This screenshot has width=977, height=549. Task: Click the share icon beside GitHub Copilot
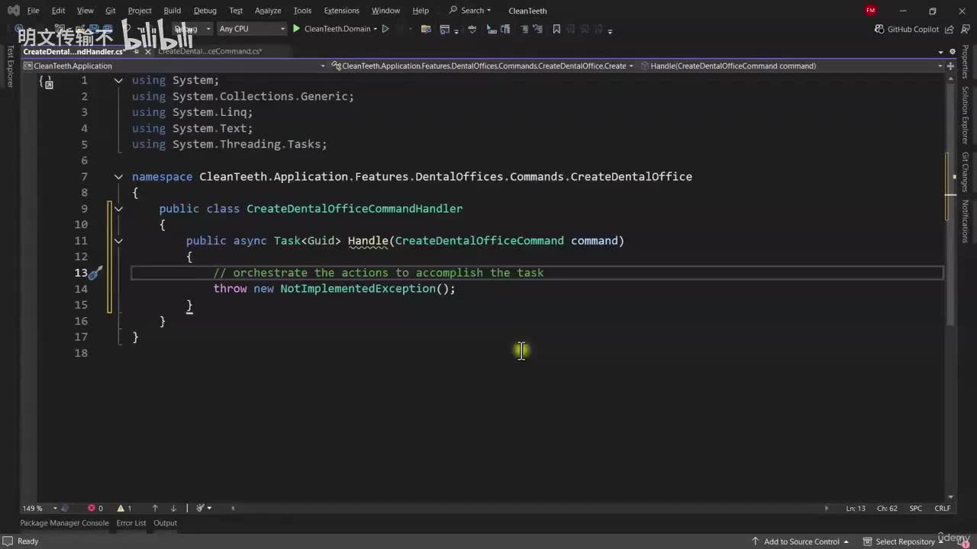tap(951, 29)
